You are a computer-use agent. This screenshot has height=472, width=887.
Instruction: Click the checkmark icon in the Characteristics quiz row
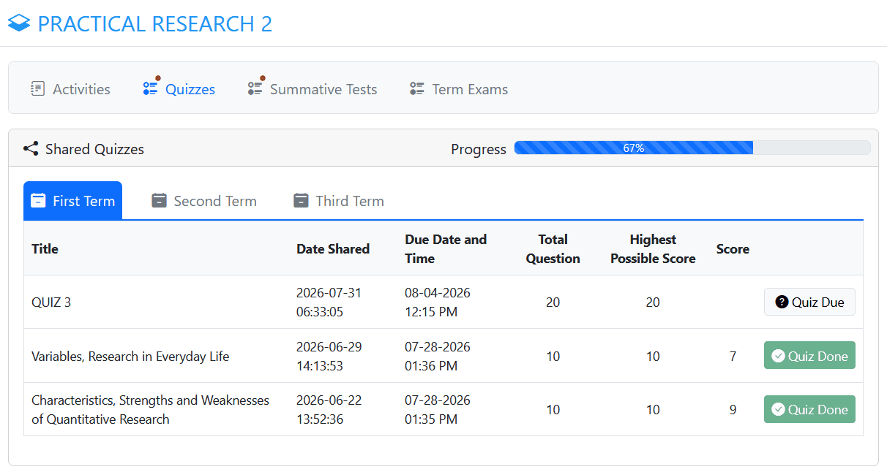coord(779,410)
